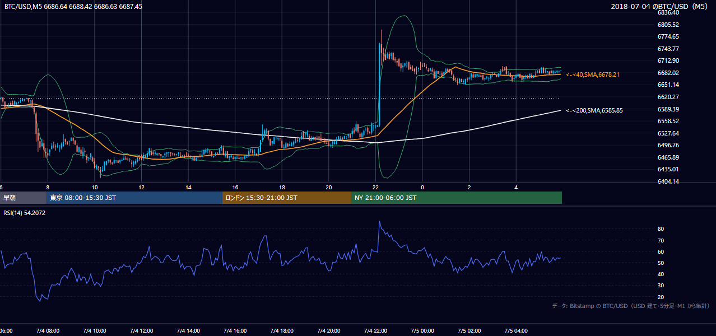Select the 早朝 session bar
The width and height of the screenshot is (716, 336).
23,198
